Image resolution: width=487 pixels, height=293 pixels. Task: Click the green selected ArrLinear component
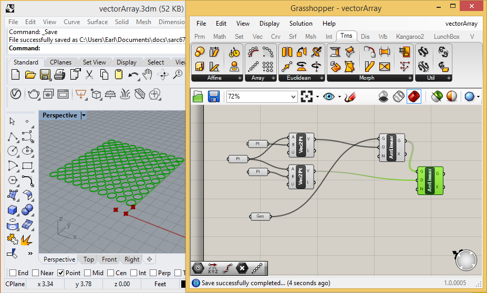coord(430,180)
